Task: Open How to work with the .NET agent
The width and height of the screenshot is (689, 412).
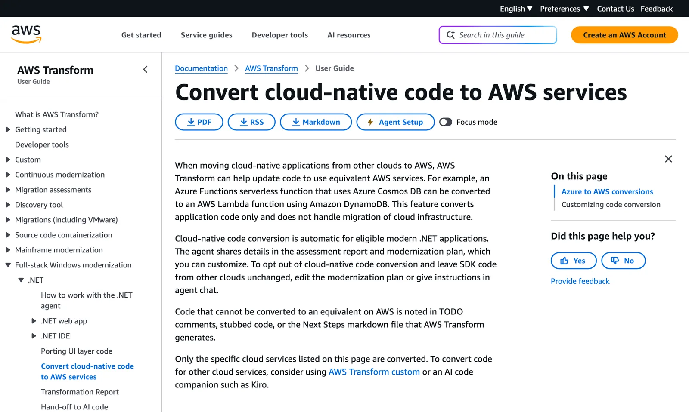Action: (87, 300)
